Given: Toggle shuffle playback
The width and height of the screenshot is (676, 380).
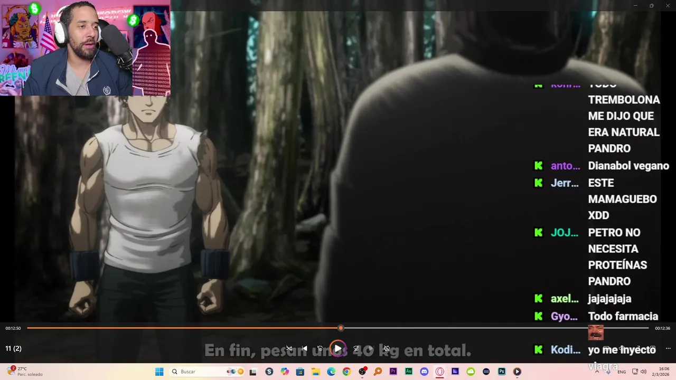Looking at the screenshot, I should (x=289, y=348).
